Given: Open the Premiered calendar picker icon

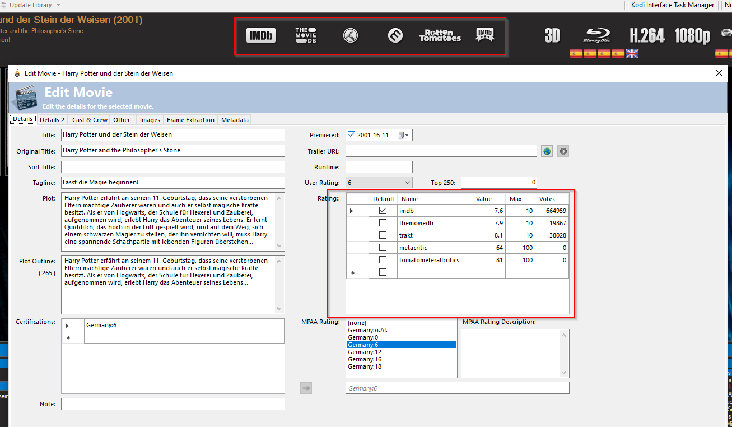Looking at the screenshot, I should 400,135.
